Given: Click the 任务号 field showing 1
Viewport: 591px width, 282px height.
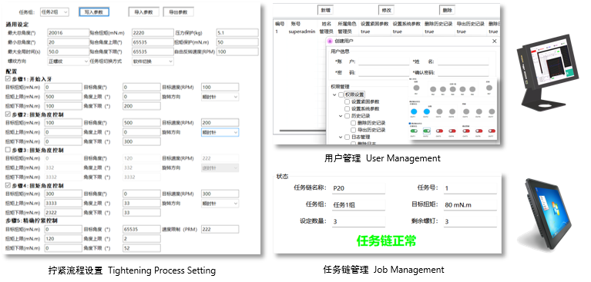Looking at the screenshot, I should pos(469,188).
